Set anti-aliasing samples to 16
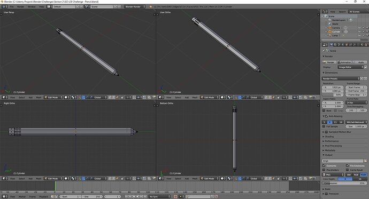The image size is (369, 199). (341, 122)
